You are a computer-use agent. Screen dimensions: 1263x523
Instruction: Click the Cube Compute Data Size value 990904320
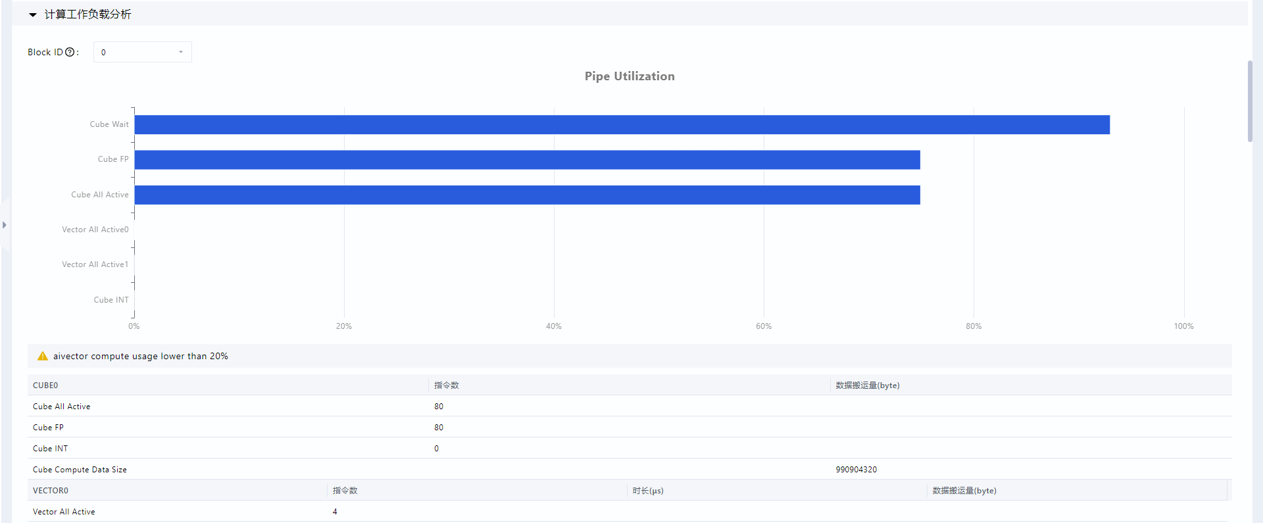click(856, 469)
